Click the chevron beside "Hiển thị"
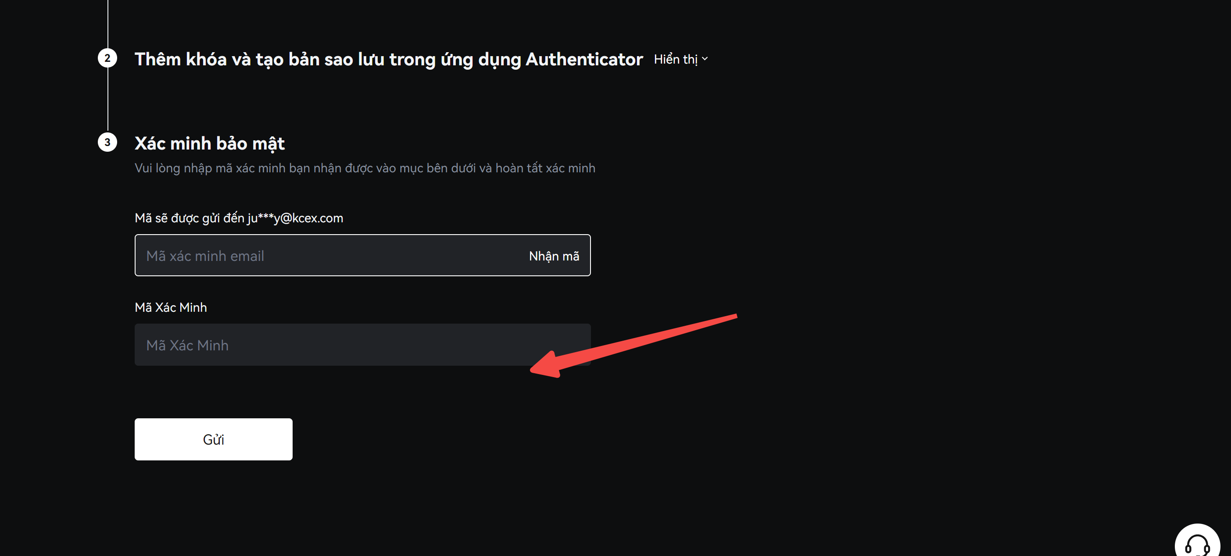The width and height of the screenshot is (1231, 556). [x=705, y=59]
